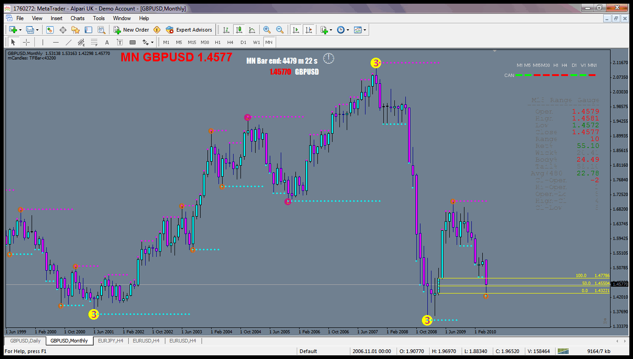Open the Insert menu

coord(57,18)
